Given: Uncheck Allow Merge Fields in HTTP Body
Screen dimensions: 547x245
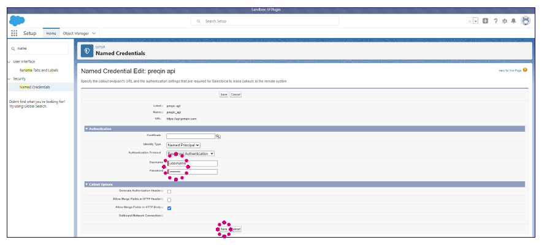Looking at the screenshot, I should point(169,208).
